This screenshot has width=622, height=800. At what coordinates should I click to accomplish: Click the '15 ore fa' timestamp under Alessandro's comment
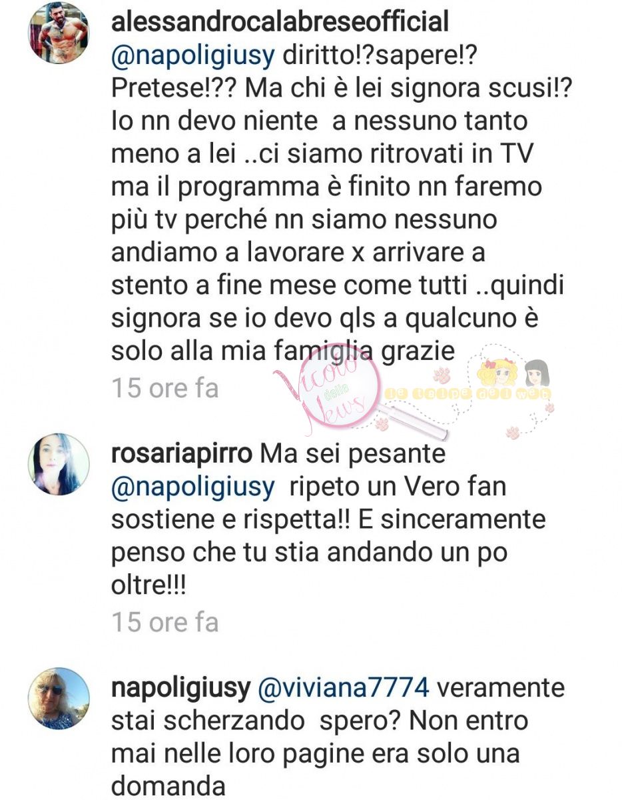(x=165, y=388)
